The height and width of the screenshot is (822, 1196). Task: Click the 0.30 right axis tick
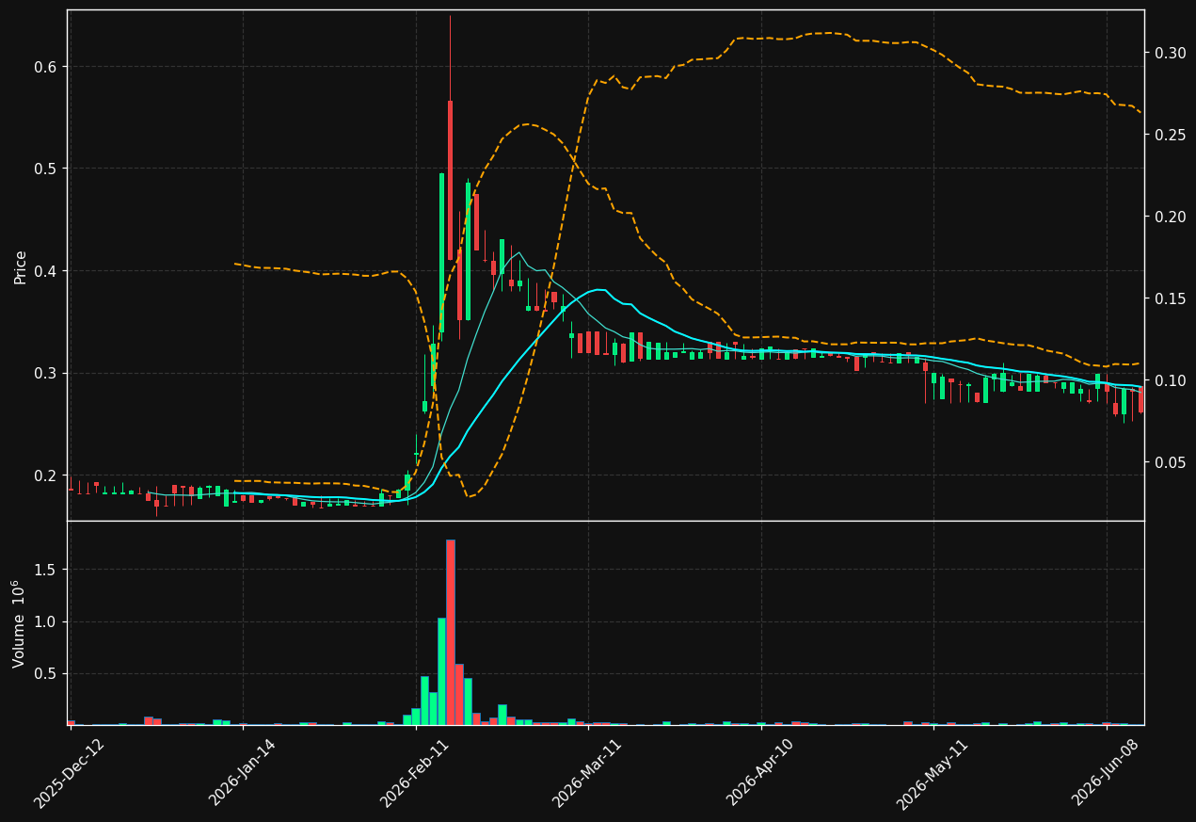tap(1170, 54)
